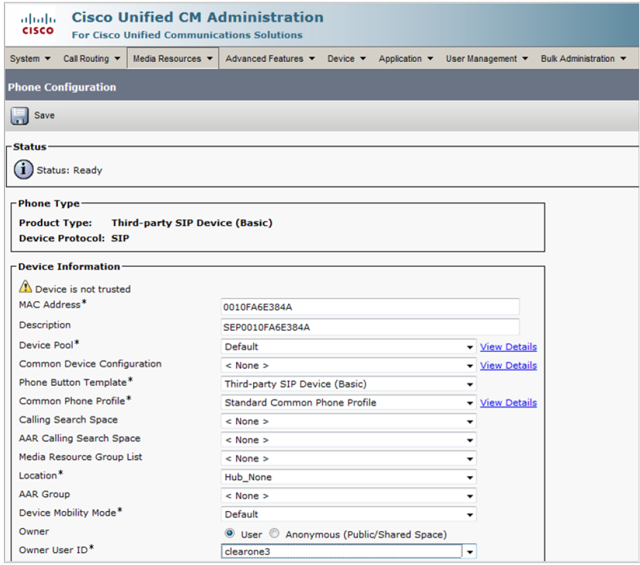The width and height of the screenshot is (640, 565).
Task: Click the Device Information section heading
Action: pyautogui.click(x=69, y=267)
